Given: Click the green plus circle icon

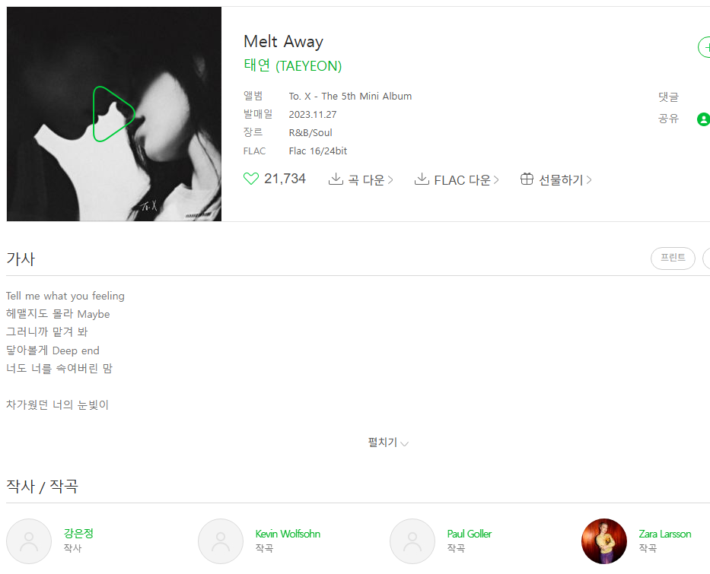Looking at the screenshot, I should pos(705,47).
